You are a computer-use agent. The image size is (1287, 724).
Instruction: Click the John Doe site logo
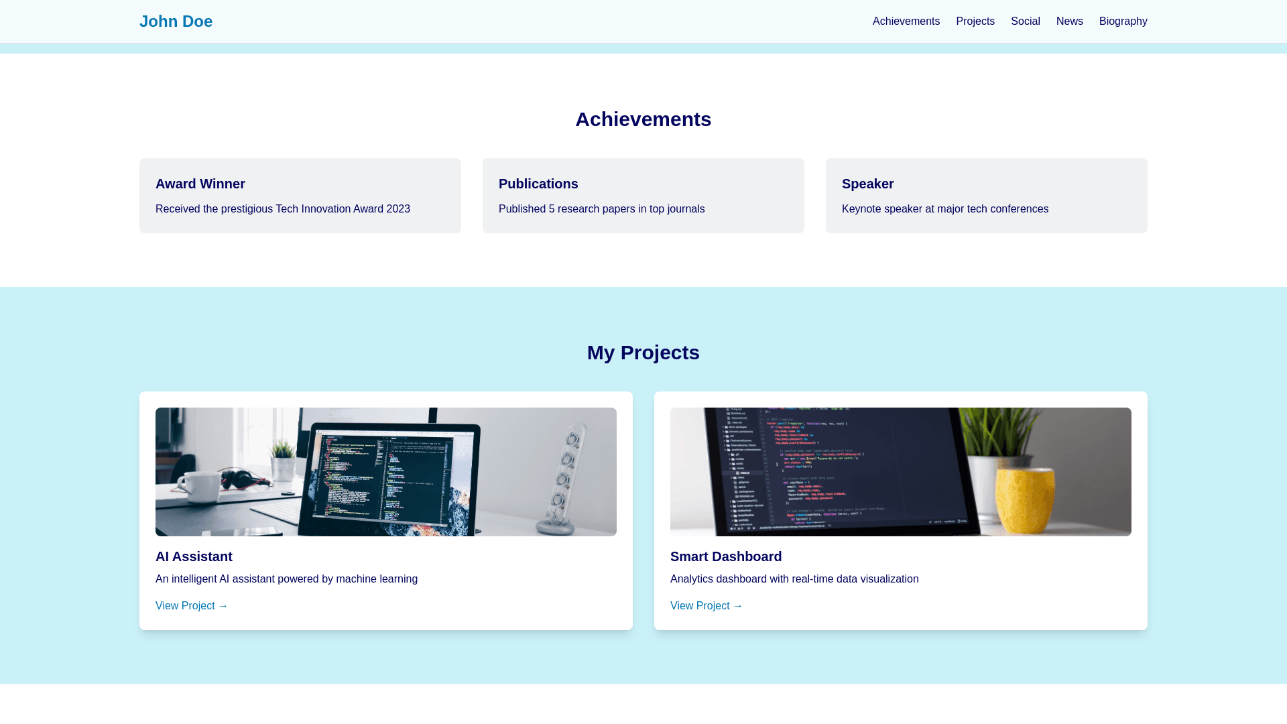click(176, 21)
